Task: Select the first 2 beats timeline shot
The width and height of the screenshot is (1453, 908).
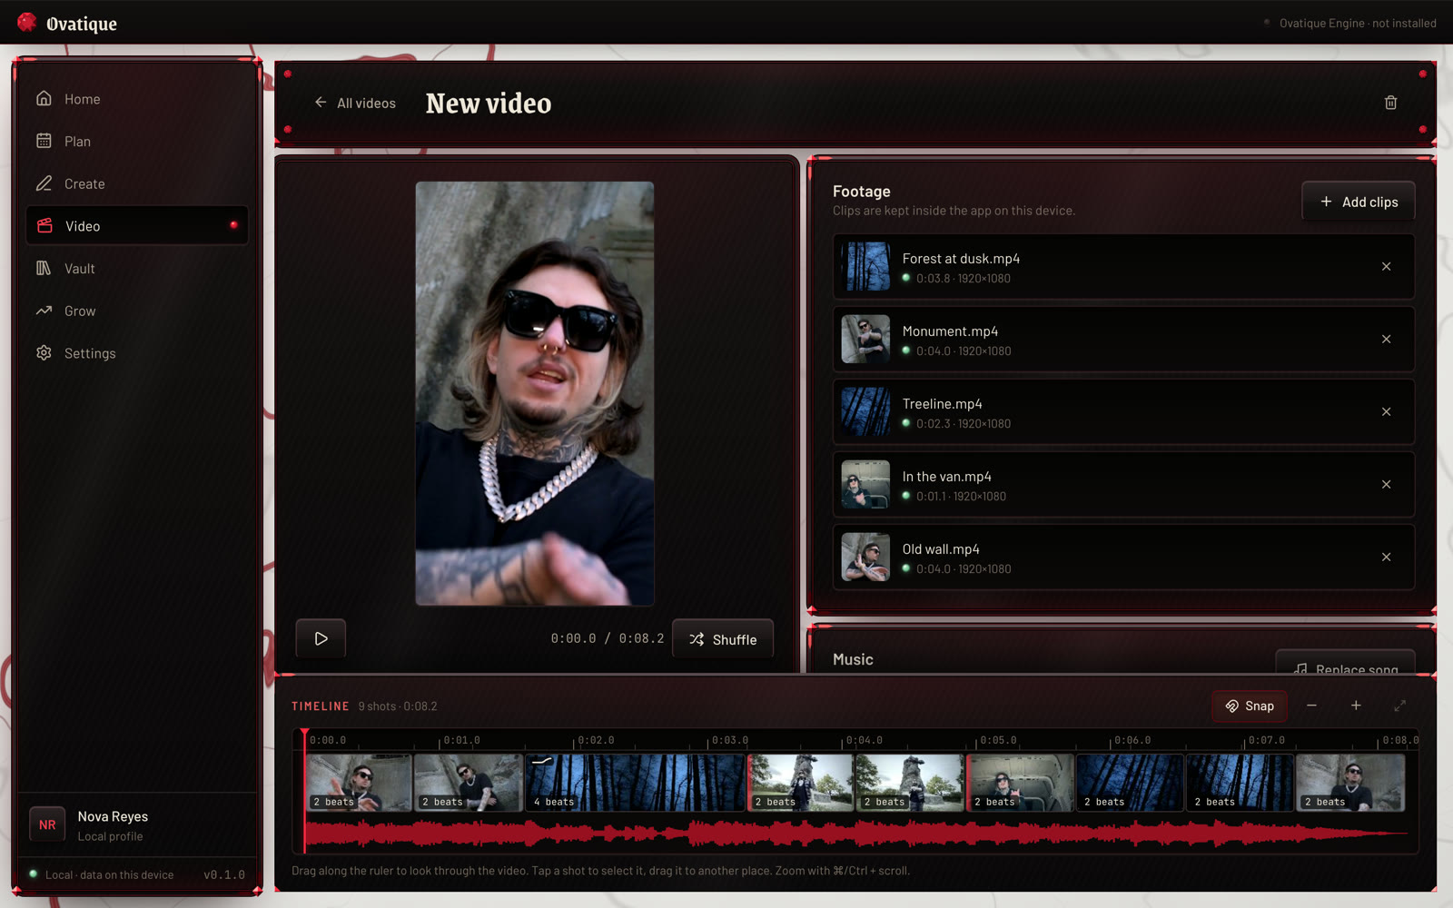Action: click(359, 783)
